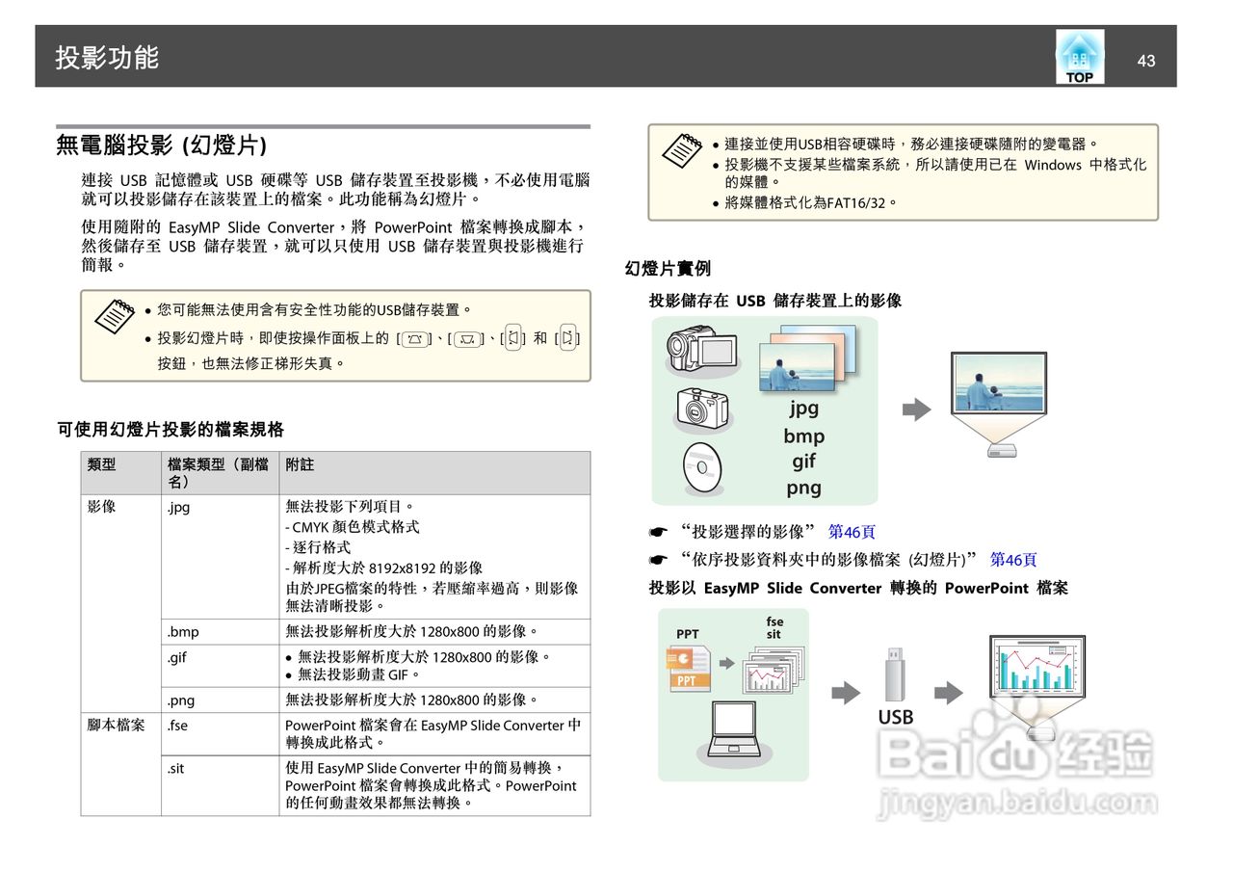Click heading 幻燈片實例
This screenshot has height=872, width=1233.
pyautogui.click(x=668, y=269)
